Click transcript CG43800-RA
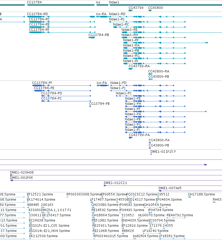This screenshot has height=240, width=222. (150, 74)
